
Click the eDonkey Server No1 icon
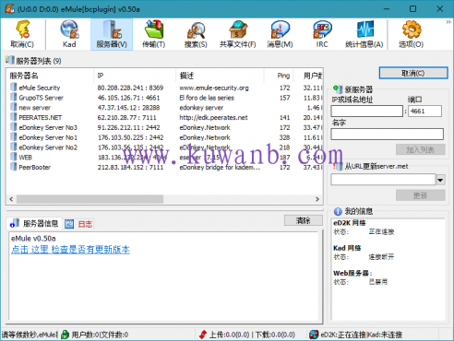(14, 137)
